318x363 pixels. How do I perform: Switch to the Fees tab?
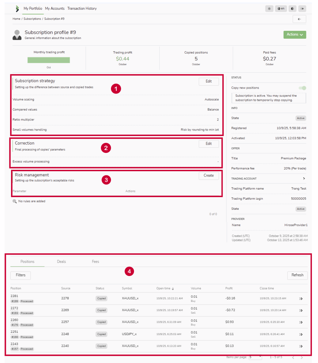pyautogui.click(x=95, y=261)
